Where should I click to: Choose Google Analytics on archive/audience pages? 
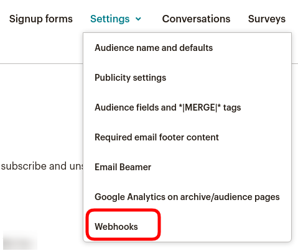click(x=187, y=197)
